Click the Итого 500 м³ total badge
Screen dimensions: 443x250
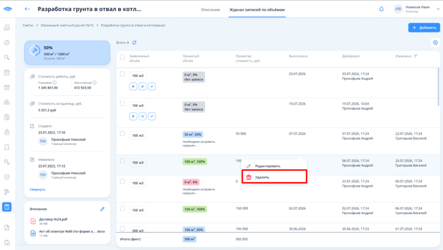pyautogui.click(x=190, y=239)
